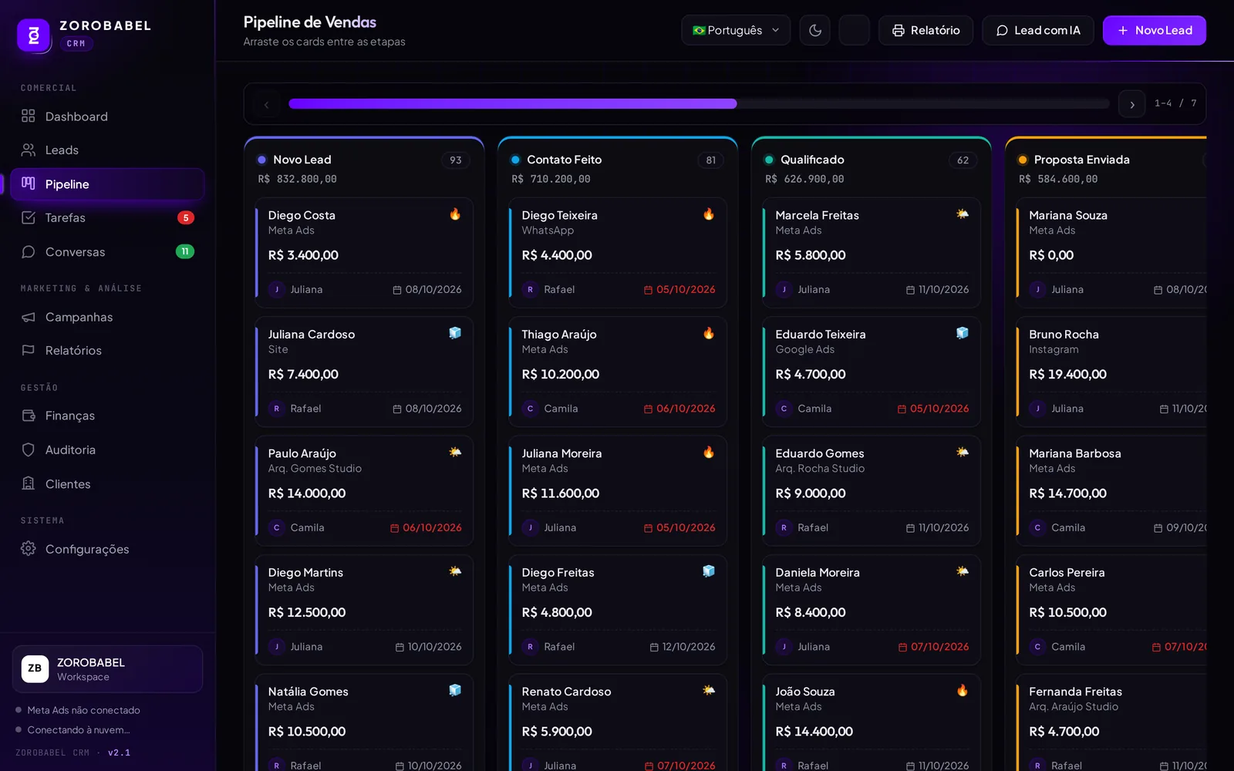This screenshot has height=771, width=1234.
Task: Create a lead with Novo Lead button
Action: coord(1155,30)
